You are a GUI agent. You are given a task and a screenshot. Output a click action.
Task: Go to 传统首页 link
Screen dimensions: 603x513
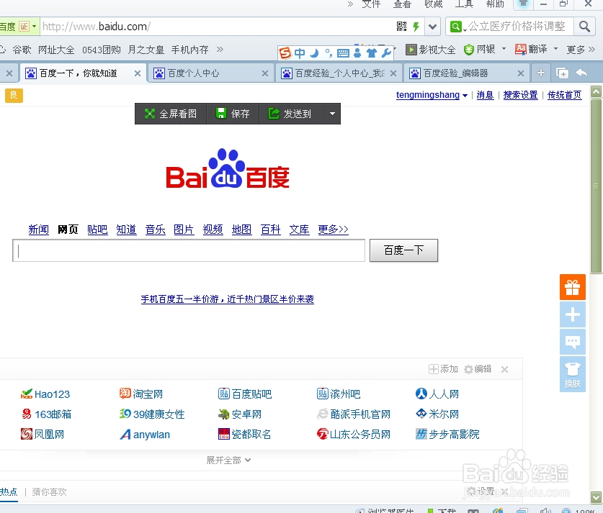(565, 95)
